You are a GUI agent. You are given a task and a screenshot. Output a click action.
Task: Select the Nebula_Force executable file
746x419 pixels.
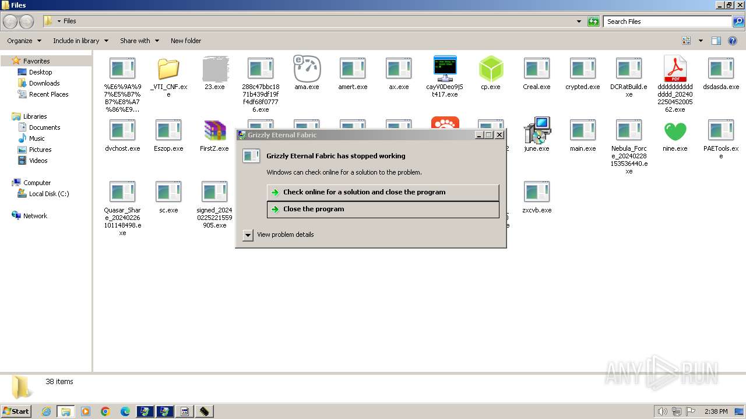pyautogui.click(x=629, y=131)
